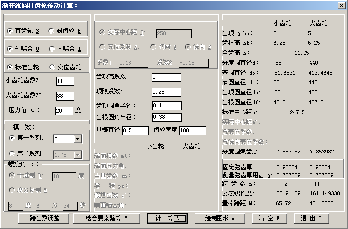348x229 pixels.
Task: Click 基圆直径 value 413.4648
Action: tap(320, 73)
